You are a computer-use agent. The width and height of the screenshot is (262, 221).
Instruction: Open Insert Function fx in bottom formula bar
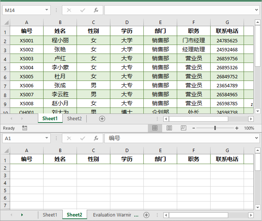click(x=96, y=138)
